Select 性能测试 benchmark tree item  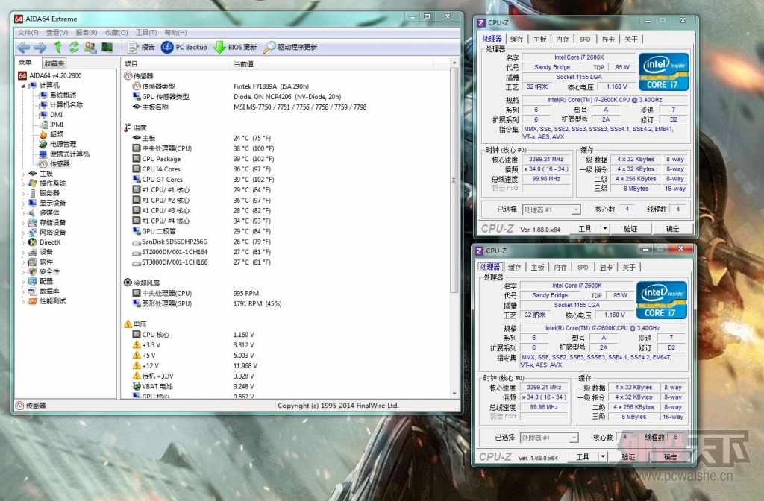click(x=53, y=301)
